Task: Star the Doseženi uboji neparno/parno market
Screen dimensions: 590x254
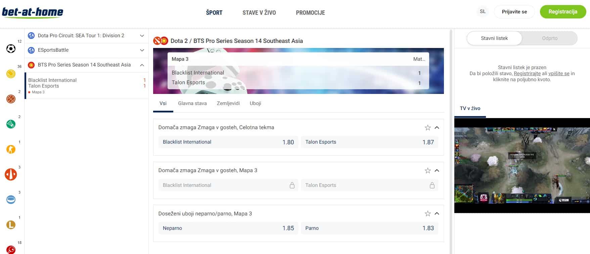Action: (x=427, y=213)
